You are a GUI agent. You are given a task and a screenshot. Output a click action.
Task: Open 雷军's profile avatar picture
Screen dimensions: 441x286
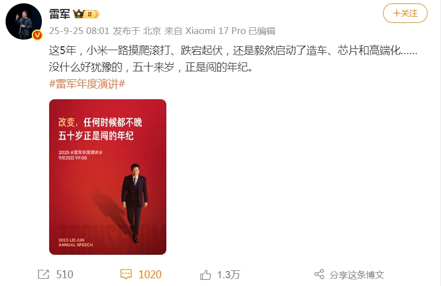click(x=23, y=21)
